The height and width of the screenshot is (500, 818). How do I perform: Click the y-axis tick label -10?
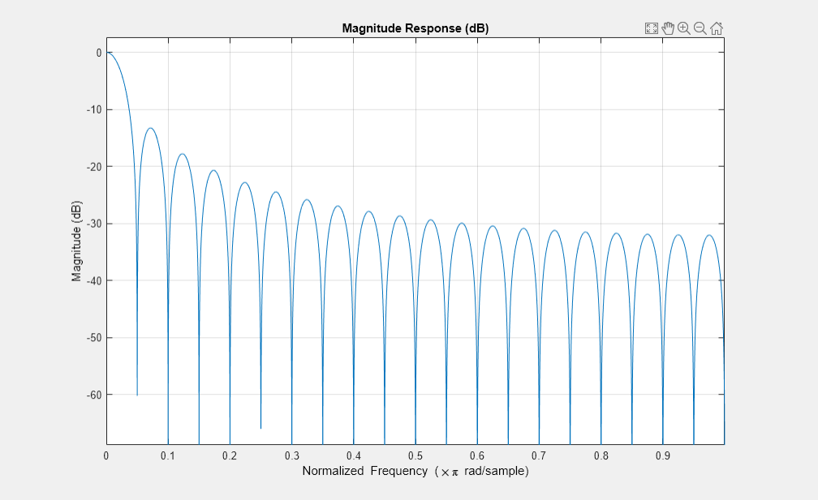(x=94, y=110)
